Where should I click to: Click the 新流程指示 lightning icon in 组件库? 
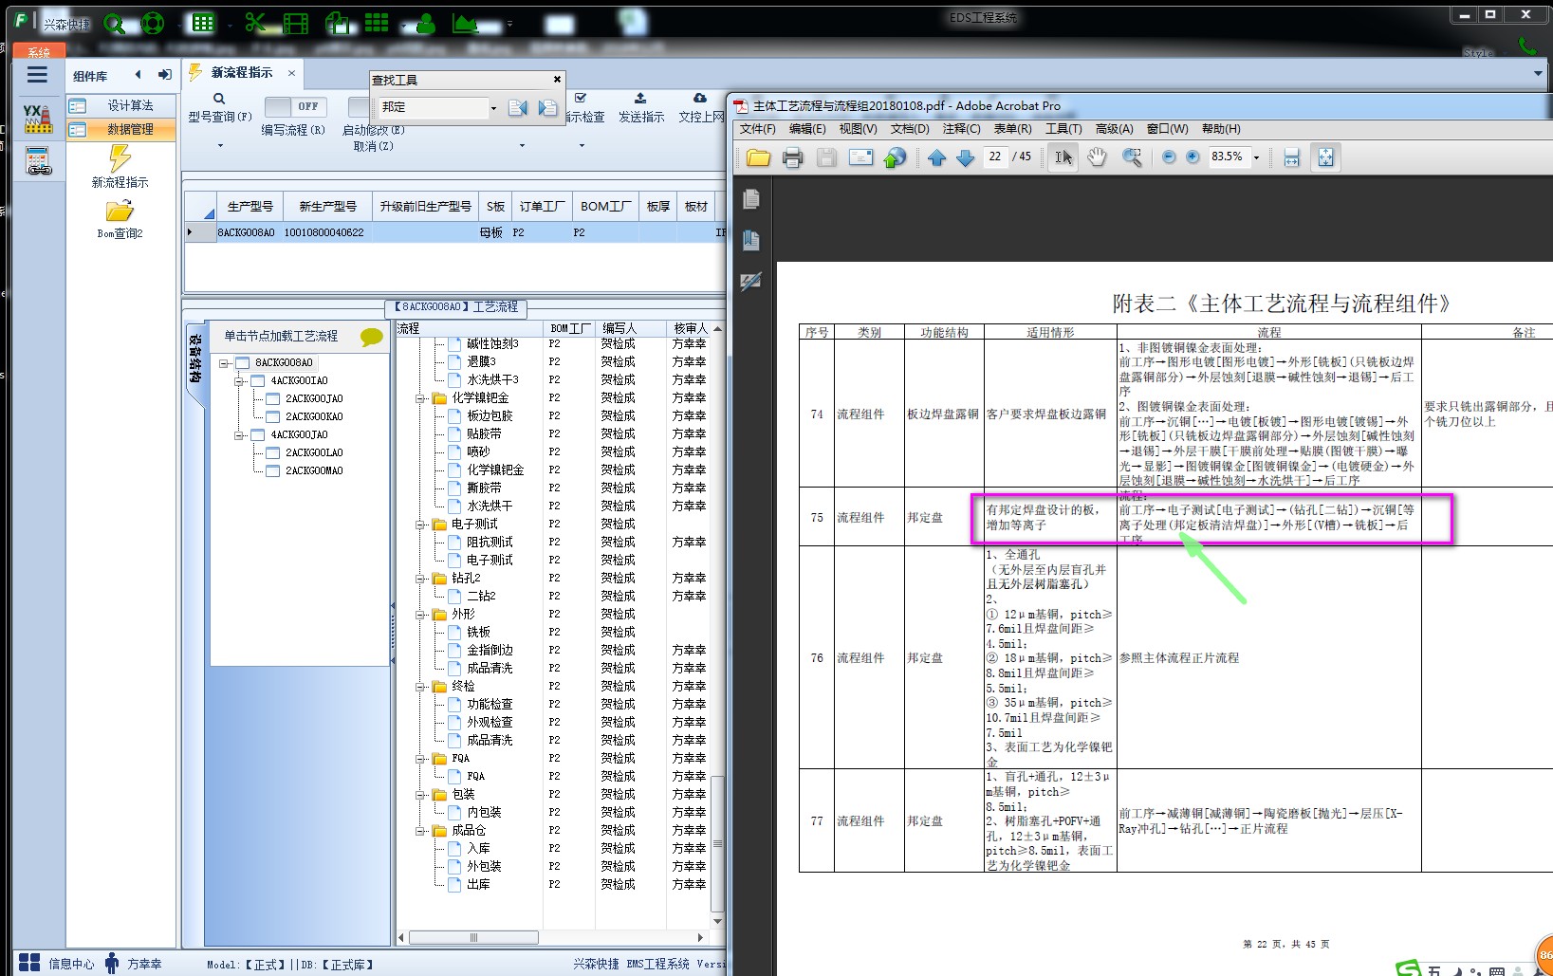click(120, 157)
